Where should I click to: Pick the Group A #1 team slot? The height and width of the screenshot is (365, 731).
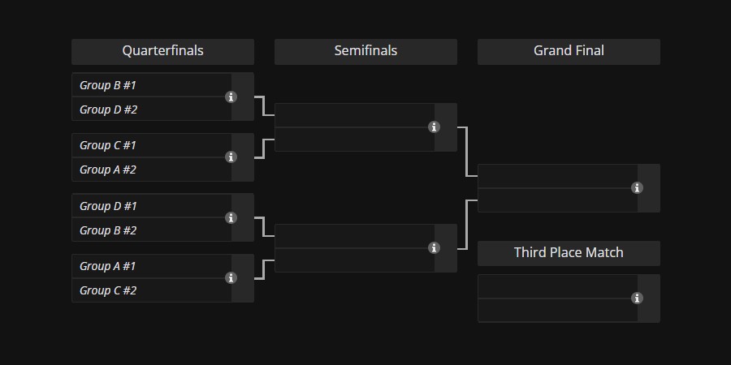point(152,266)
